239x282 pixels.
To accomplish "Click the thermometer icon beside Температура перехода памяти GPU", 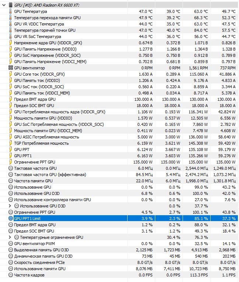I will pos(11,18).
